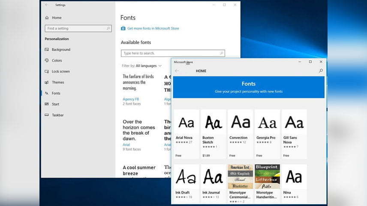Click the $1.99 price on Buxton Sketch

coord(206,156)
